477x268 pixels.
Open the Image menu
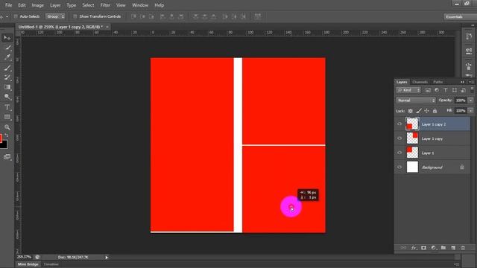(38, 5)
